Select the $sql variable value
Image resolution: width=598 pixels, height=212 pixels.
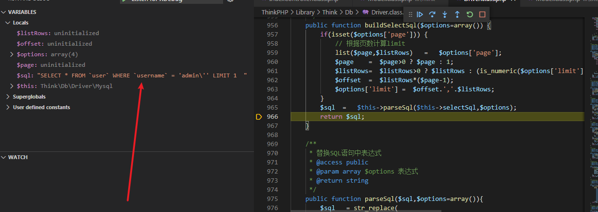(142, 75)
